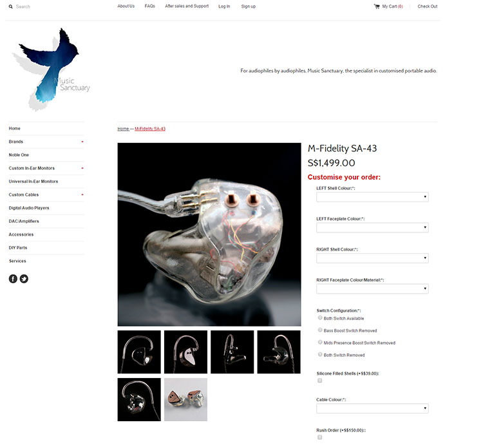Click the shopping cart icon
Viewport: 483px width, 445px height.
tap(377, 6)
